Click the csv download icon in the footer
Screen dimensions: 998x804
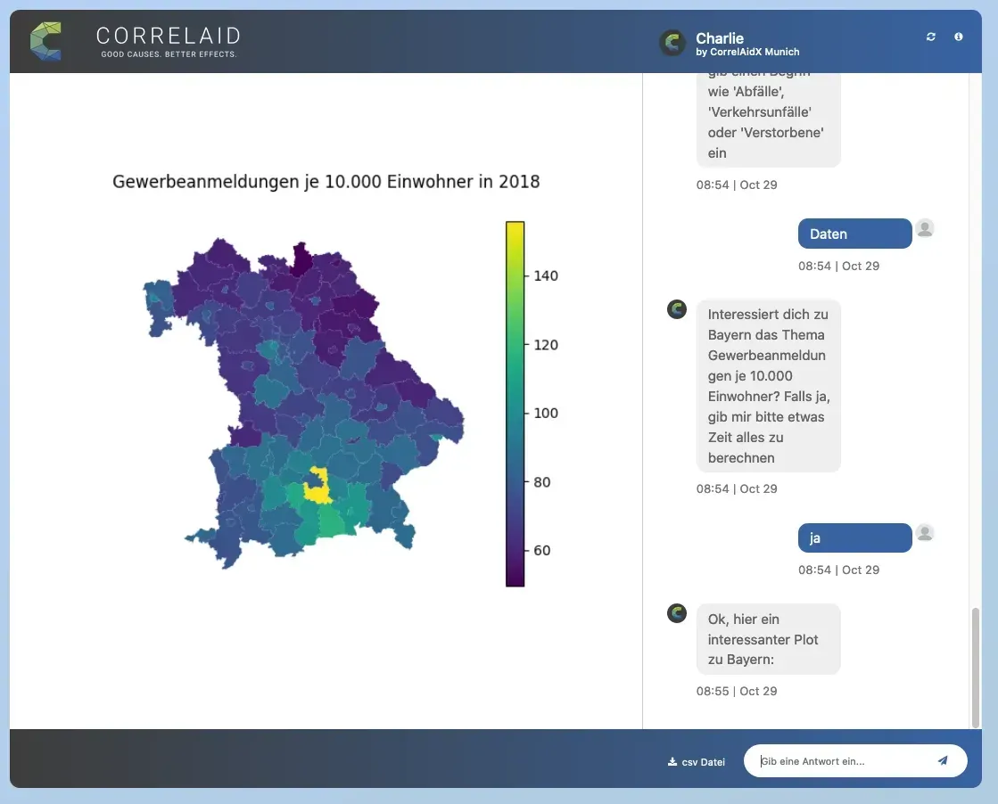pos(671,761)
